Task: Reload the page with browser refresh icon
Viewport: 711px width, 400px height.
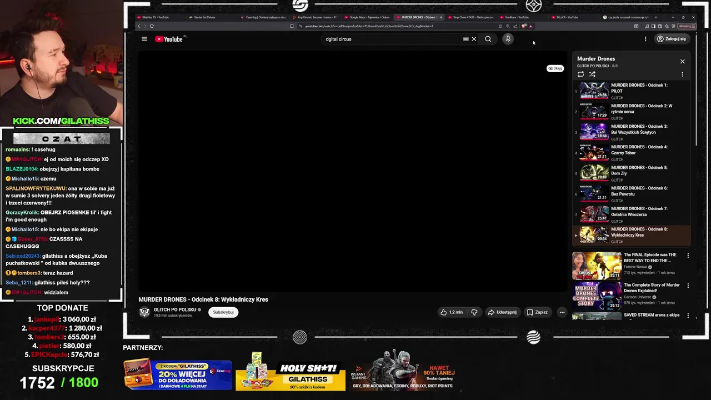Action: 152,26
